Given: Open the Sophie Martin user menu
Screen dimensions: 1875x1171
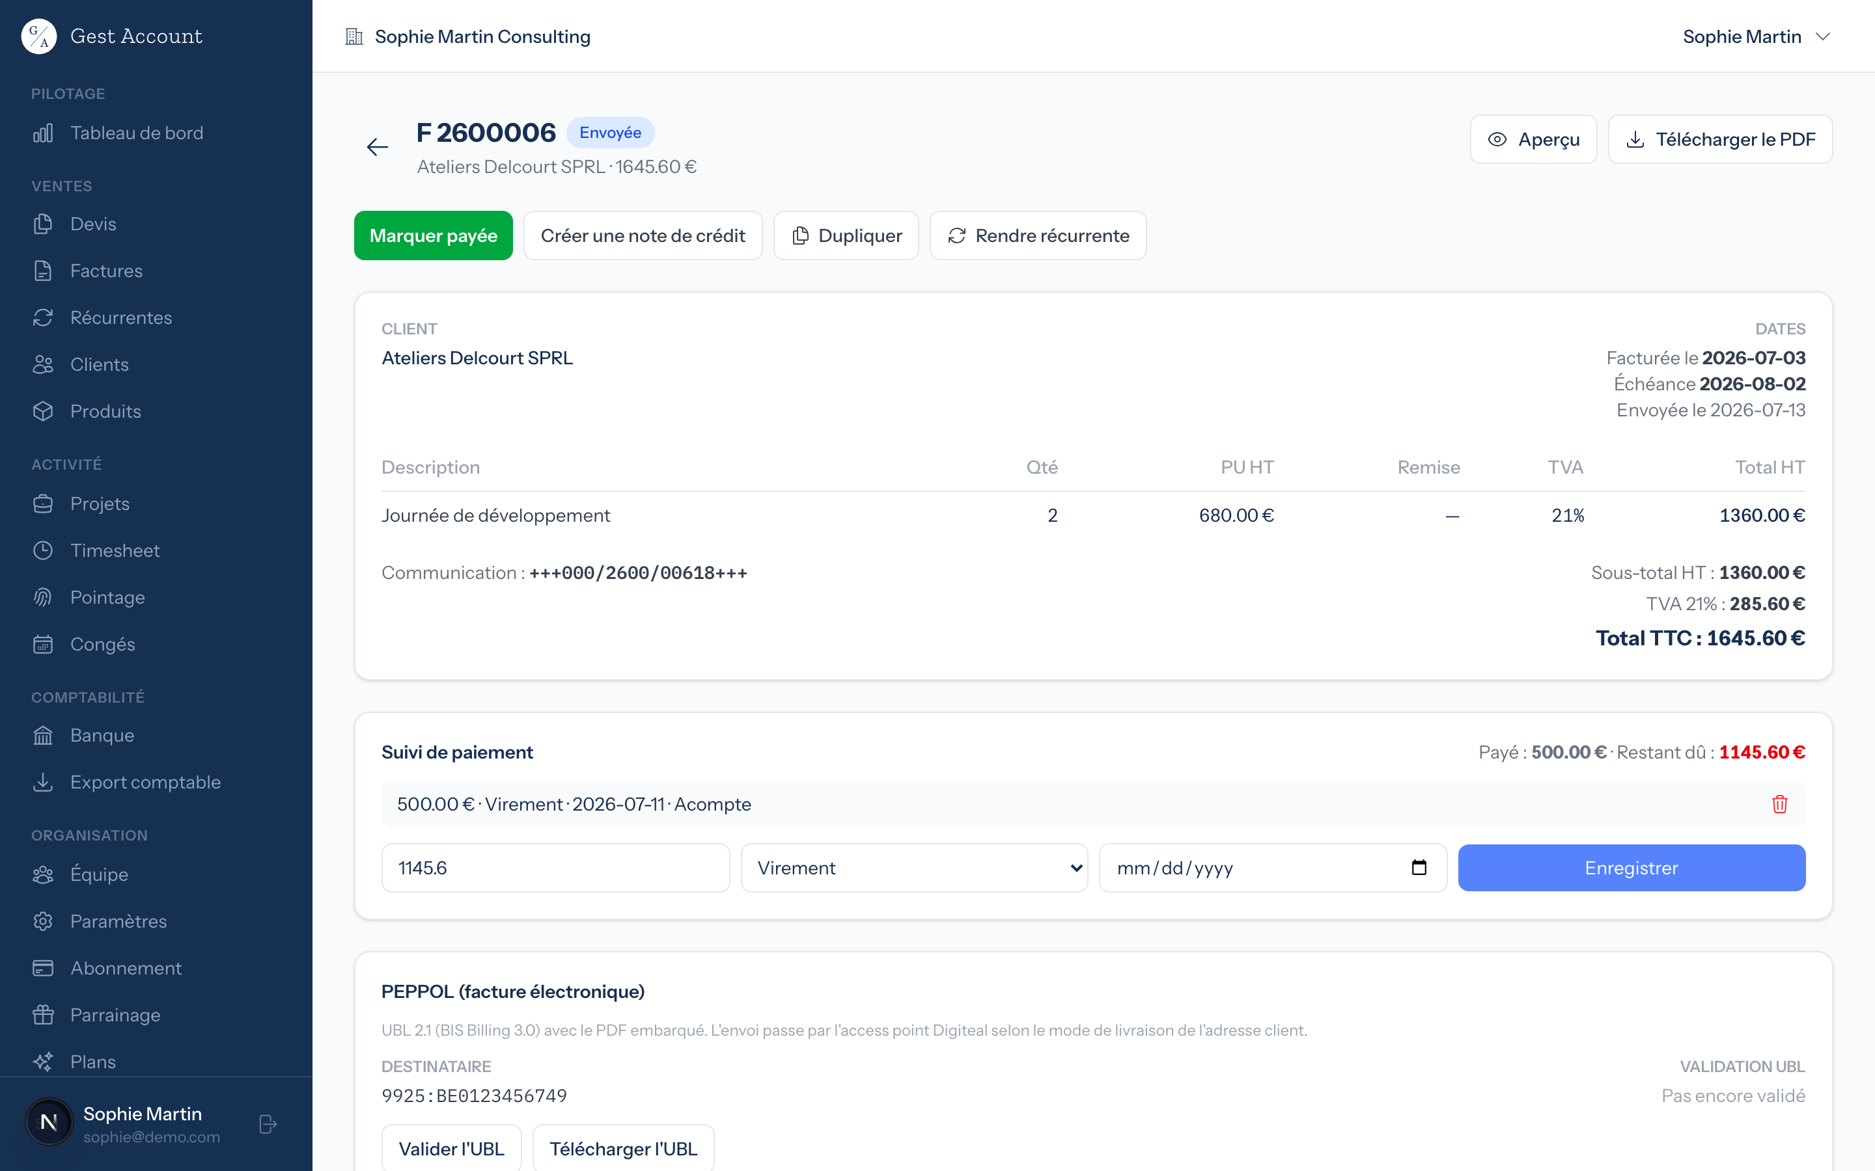Looking at the screenshot, I should point(1756,36).
